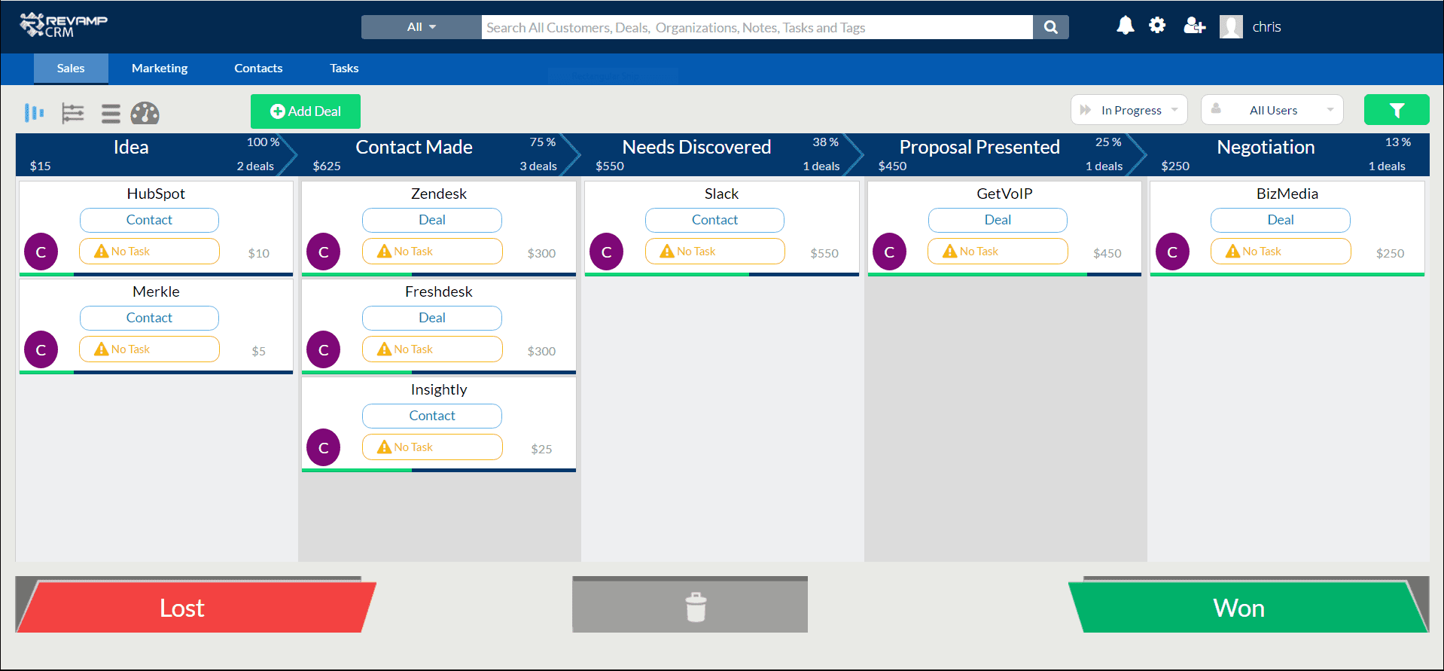The width and height of the screenshot is (1444, 671).
Task: Switch to list view icon
Action: [111, 114]
